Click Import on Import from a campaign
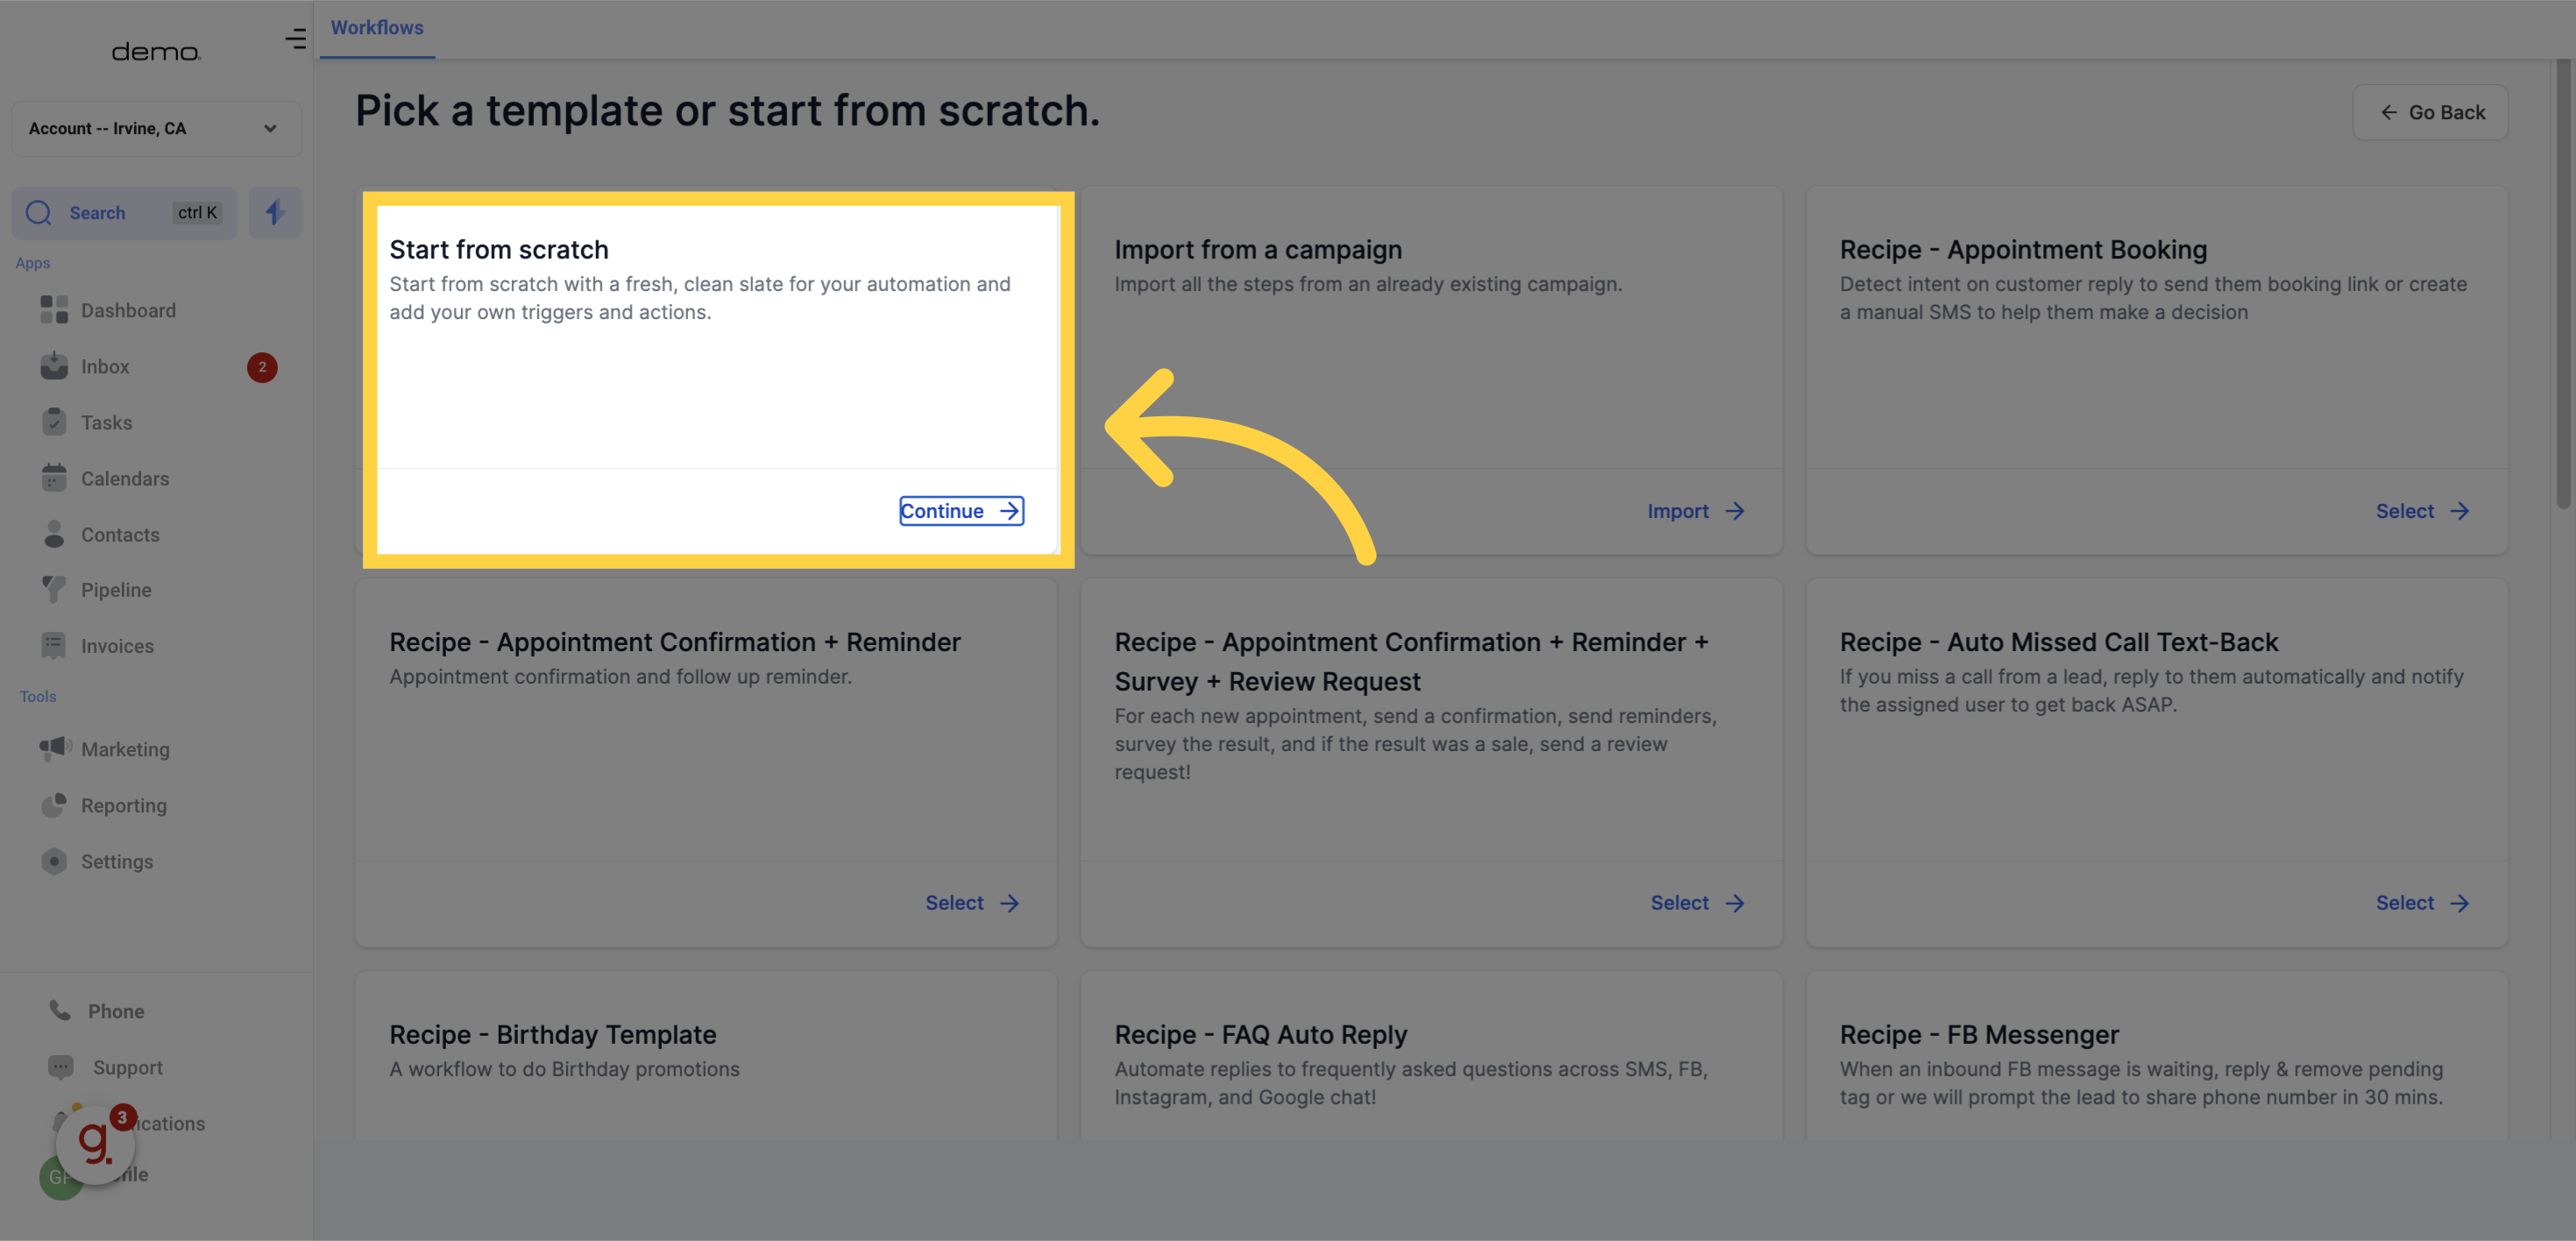Image resolution: width=2576 pixels, height=1241 pixels. coord(1695,511)
